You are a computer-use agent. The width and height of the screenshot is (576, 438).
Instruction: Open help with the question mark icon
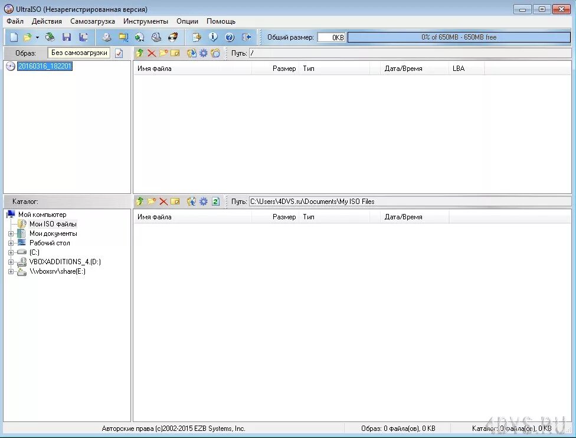pos(230,37)
